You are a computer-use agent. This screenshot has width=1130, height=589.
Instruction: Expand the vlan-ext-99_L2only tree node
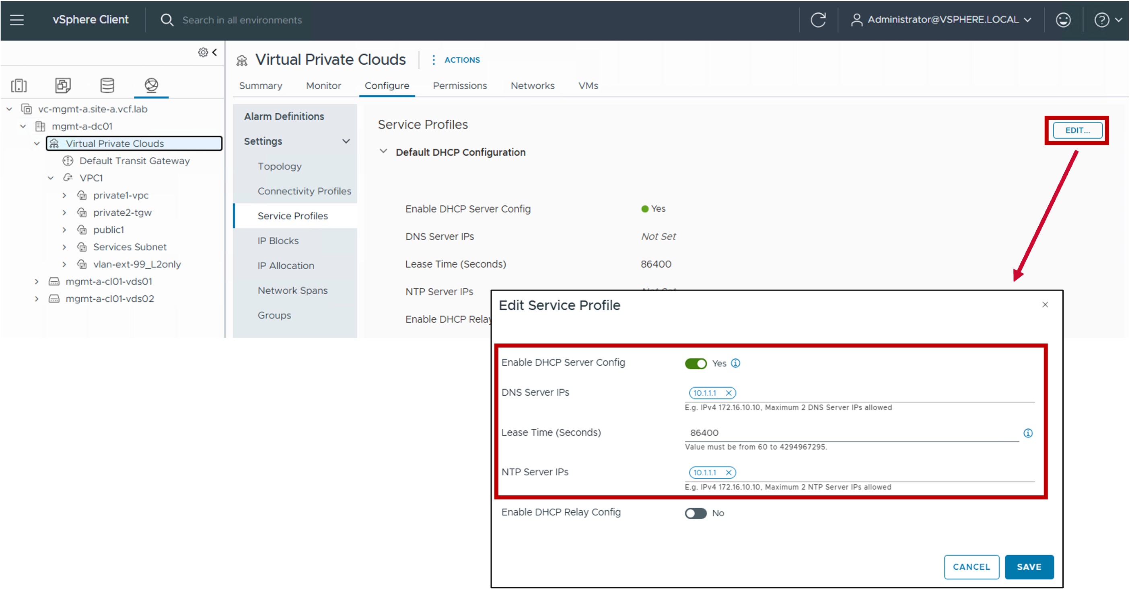point(64,264)
